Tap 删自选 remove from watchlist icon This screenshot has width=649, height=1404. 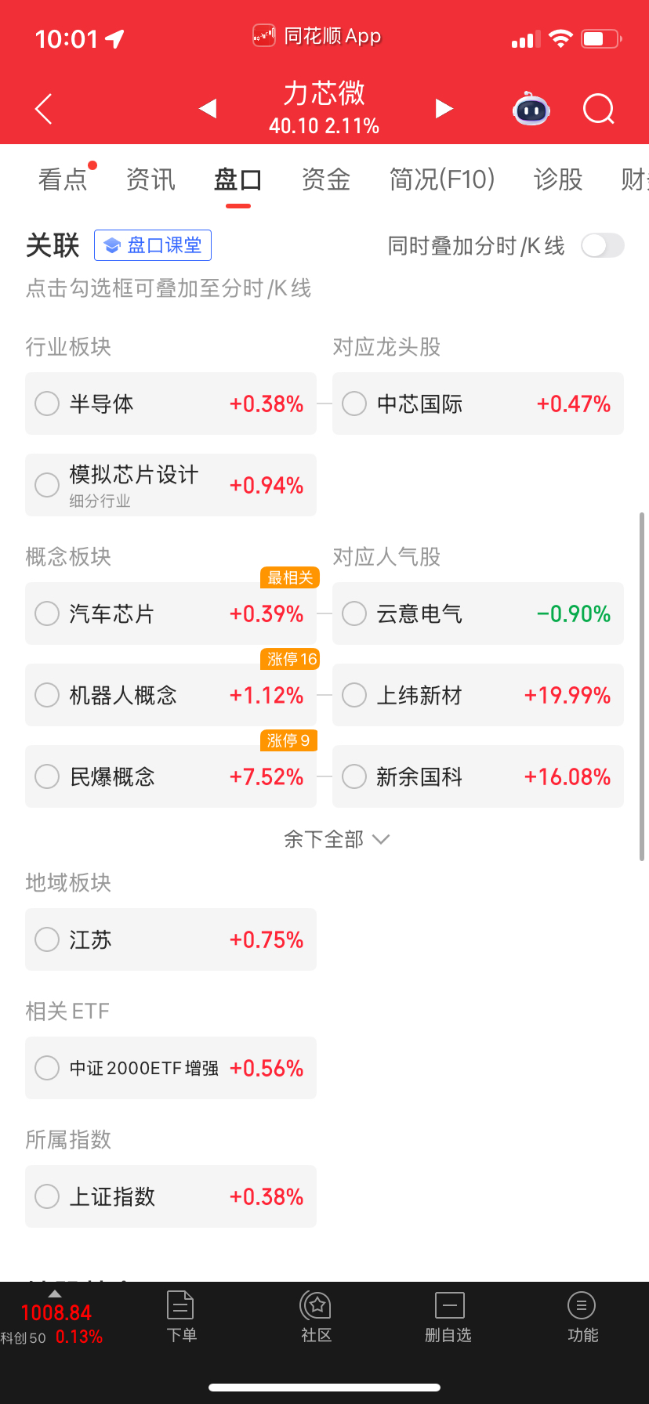click(449, 1316)
